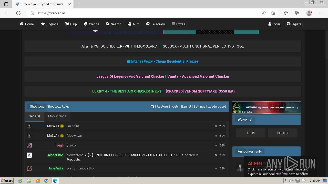Click lunarindra avatar thumbnail
This screenshot has width=328, height=184.
tap(29, 169)
